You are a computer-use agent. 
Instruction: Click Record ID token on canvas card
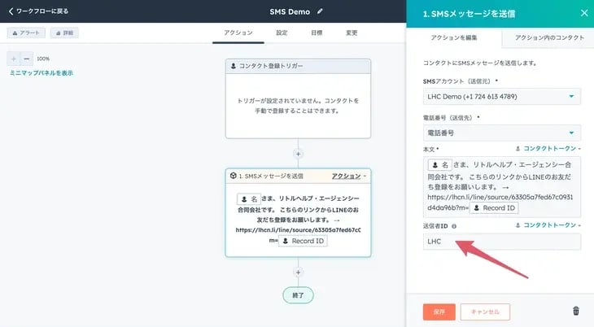coord(303,241)
